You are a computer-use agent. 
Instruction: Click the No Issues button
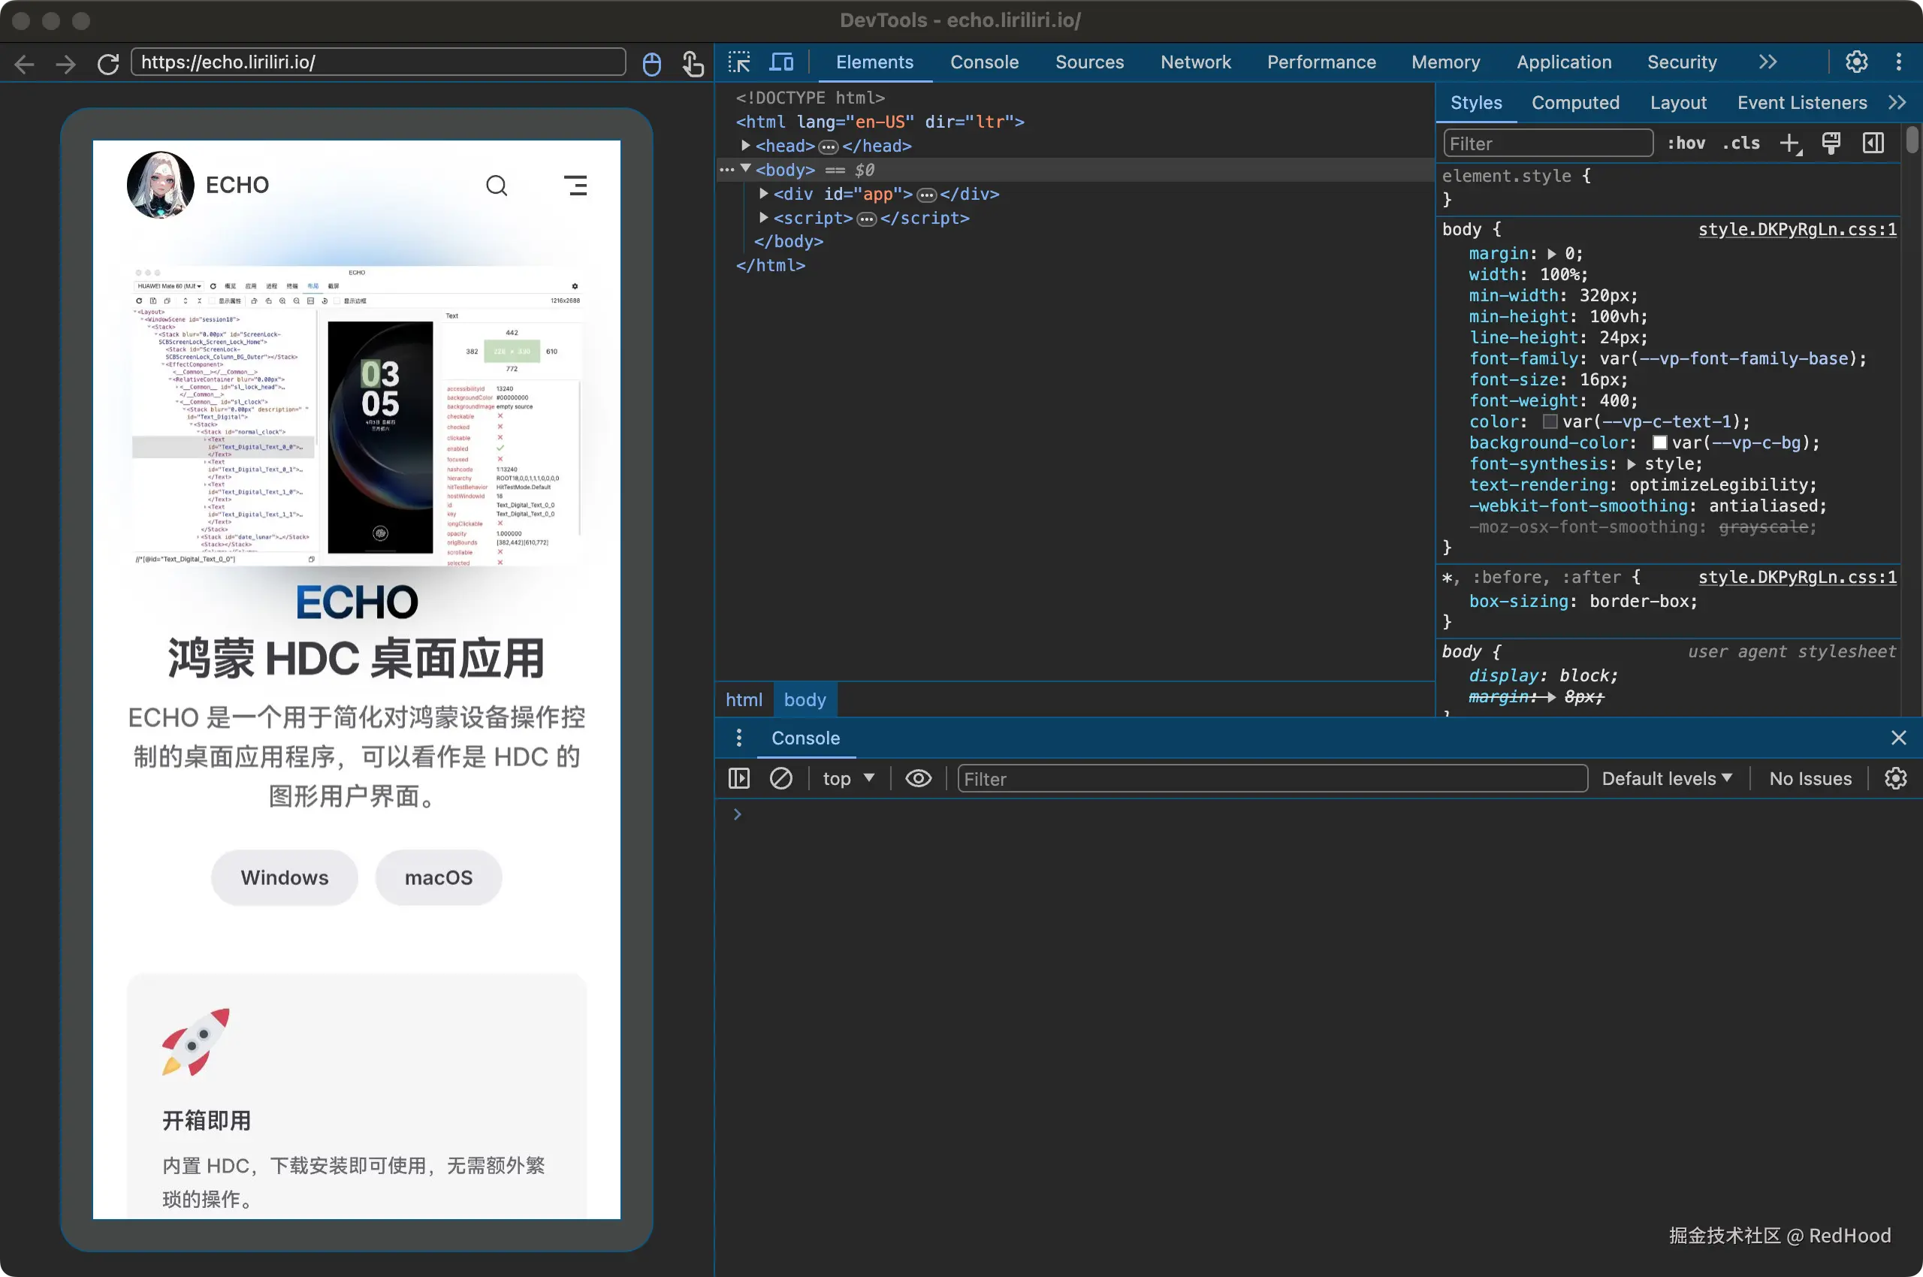coord(1810,778)
